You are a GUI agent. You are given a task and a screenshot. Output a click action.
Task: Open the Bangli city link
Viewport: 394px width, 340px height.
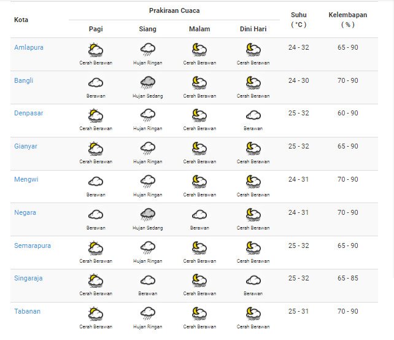(x=23, y=80)
